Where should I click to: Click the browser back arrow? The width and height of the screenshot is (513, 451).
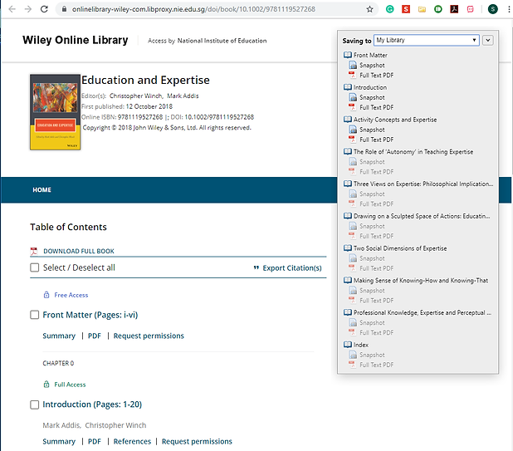(x=12, y=9)
